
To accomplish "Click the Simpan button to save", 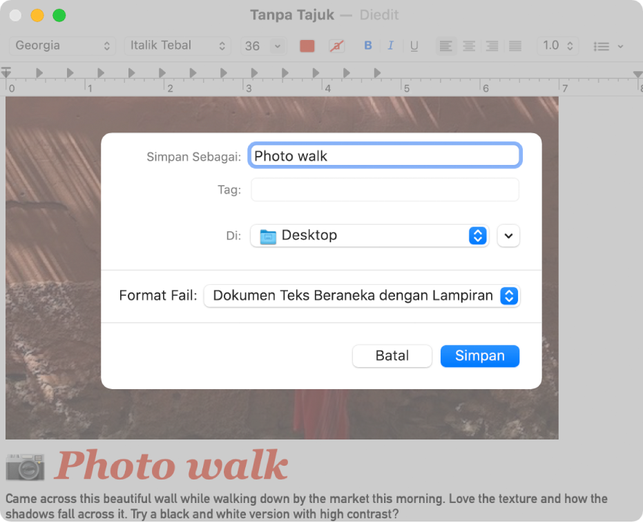I will coord(480,356).
